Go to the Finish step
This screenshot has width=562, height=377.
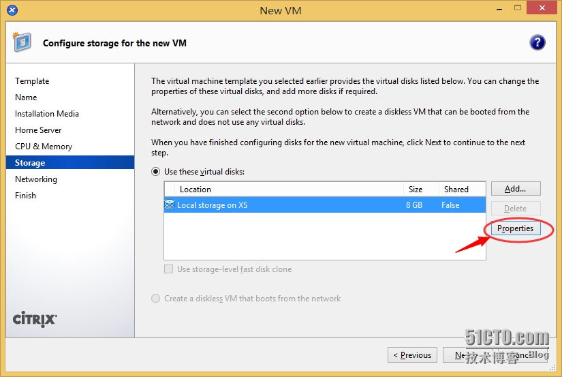click(25, 196)
